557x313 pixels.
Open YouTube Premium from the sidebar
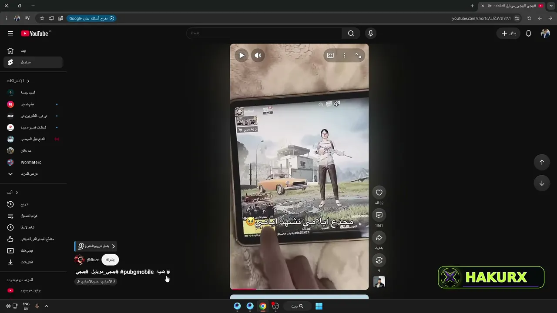click(33, 290)
